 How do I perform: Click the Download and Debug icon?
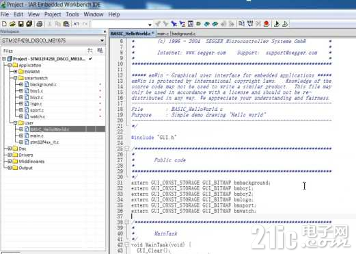[277, 24]
